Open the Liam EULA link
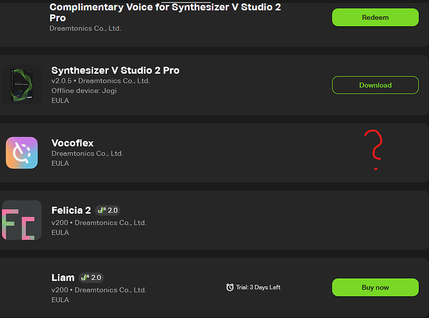Viewport: 429px width, 318px height. (60, 300)
